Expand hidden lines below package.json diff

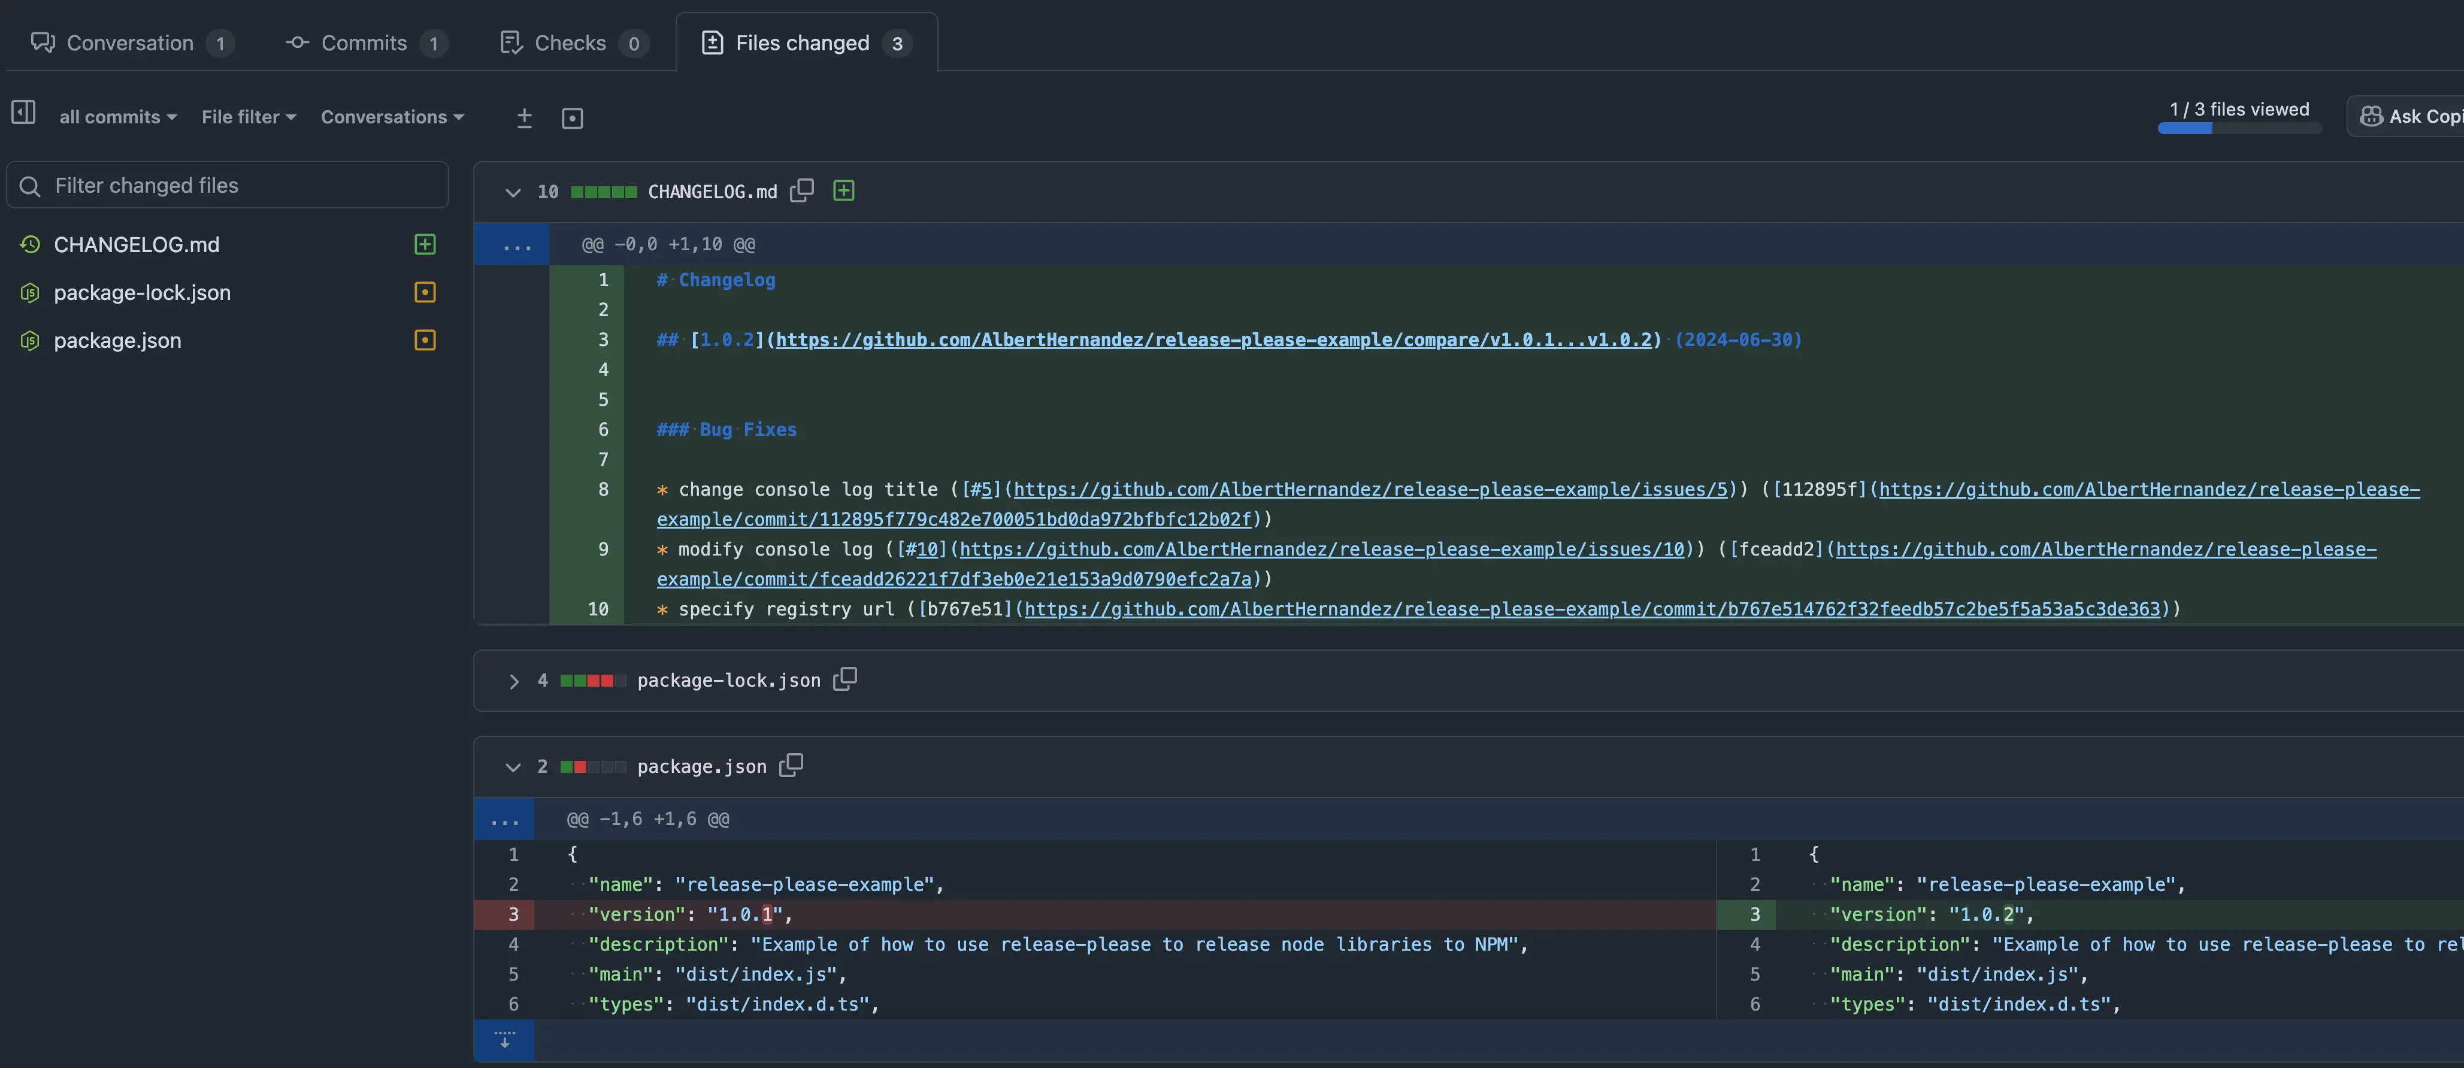[x=504, y=1039]
